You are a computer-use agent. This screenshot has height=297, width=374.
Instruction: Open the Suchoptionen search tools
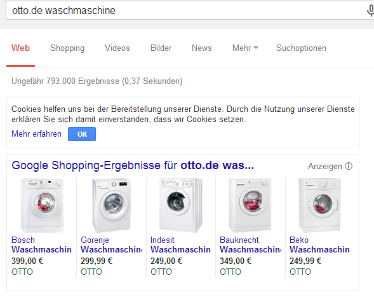301,48
